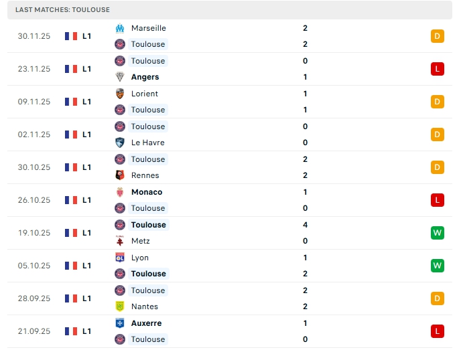Click the Nantes club logo

click(120, 307)
